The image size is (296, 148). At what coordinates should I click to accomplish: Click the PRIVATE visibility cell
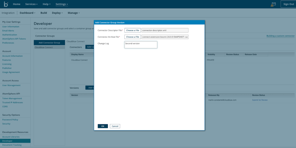point(210,60)
